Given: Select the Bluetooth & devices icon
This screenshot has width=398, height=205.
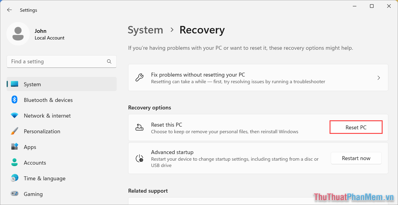Looking at the screenshot, I should 14,100.
